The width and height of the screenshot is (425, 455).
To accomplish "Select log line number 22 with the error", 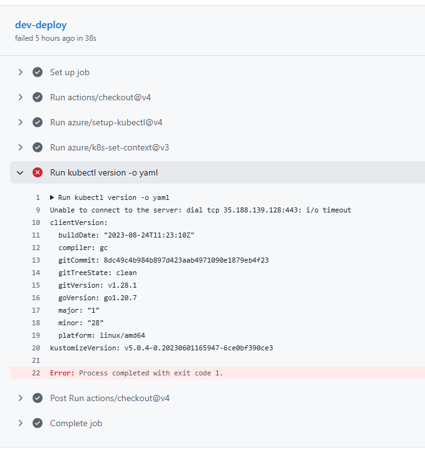I will (x=36, y=373).
